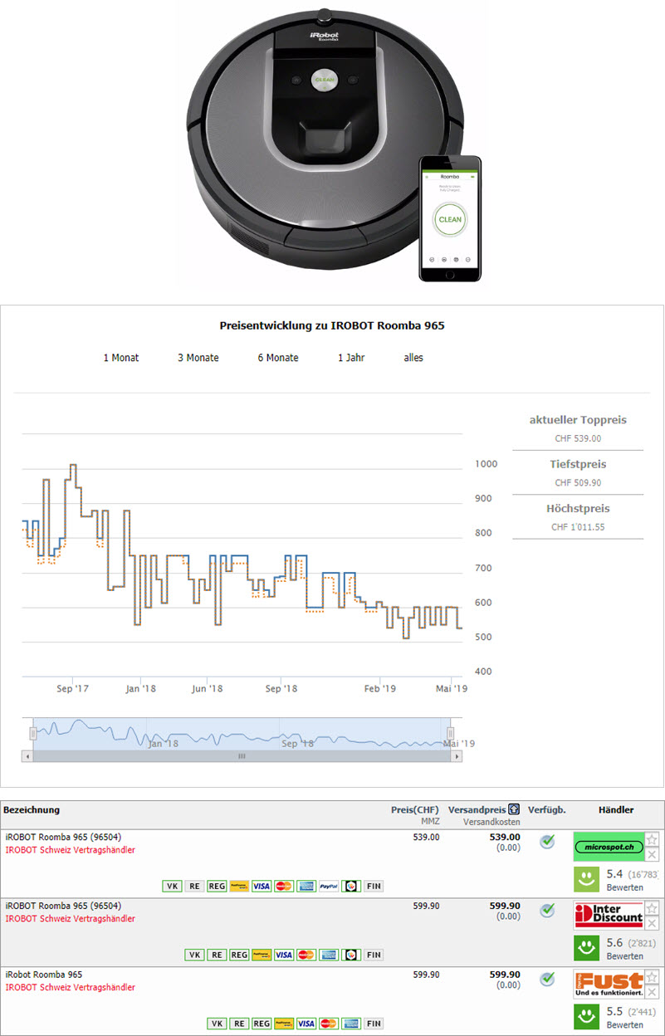The height and width of the screenshot is (1036, 665).
Task: Click the left range handle of chart navigator
Action: [x=33, y=734]
